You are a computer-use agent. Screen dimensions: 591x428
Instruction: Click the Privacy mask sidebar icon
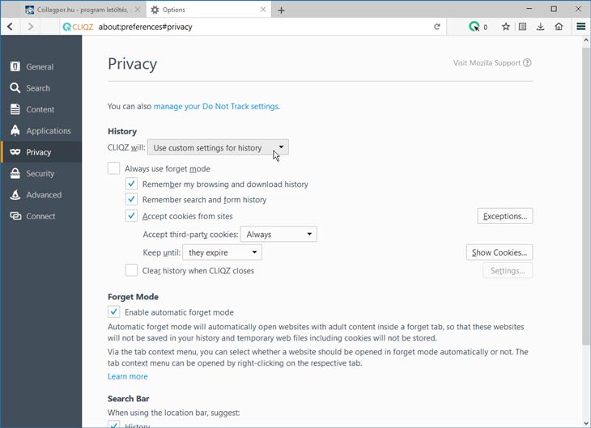pyautogui.click(x=15, y=152)
